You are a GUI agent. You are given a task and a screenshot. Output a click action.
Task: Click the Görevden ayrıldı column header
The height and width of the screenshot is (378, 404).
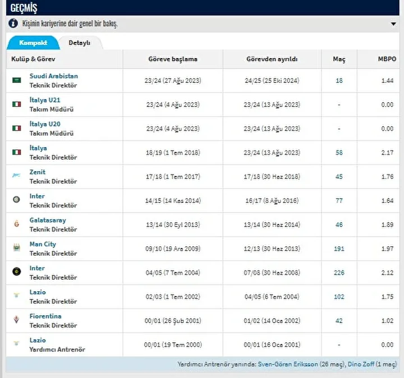click(272, 59)
